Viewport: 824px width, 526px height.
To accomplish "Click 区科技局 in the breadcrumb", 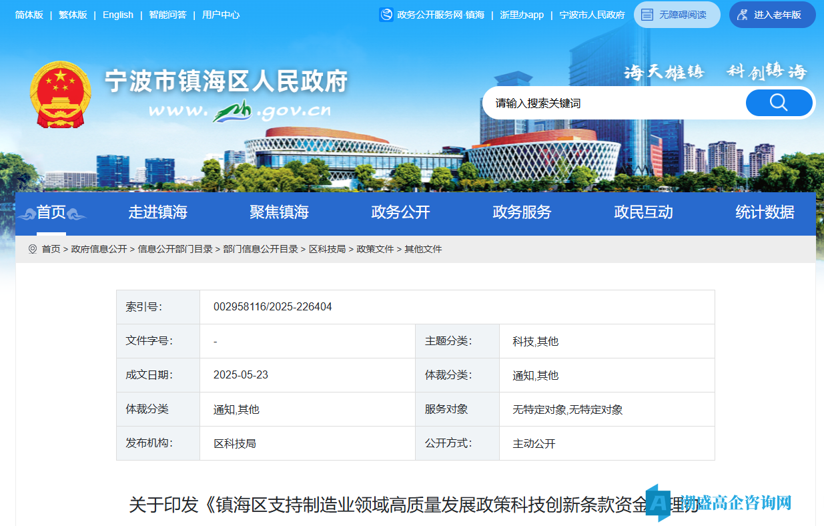I will (x=327, y=249).
